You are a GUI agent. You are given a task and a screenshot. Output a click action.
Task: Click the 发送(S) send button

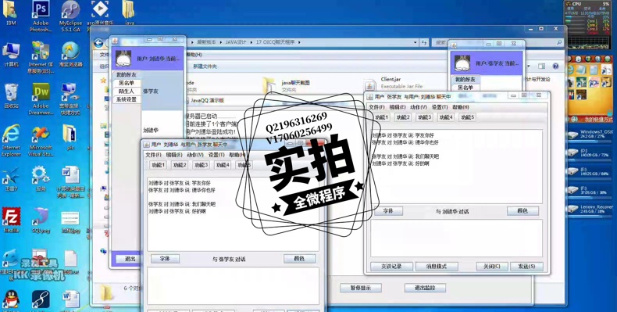(x=526, y=267)
